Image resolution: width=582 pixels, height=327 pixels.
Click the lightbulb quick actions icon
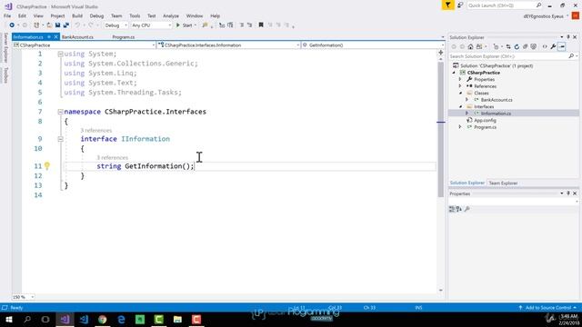pyautogui.click(x=47, y=165)
